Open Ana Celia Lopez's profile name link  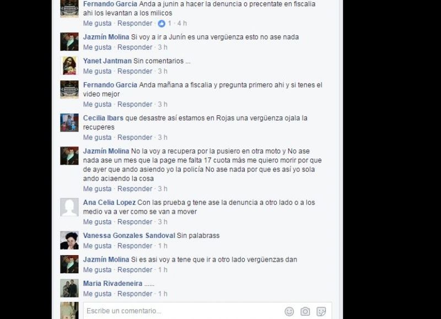(109, 202)
